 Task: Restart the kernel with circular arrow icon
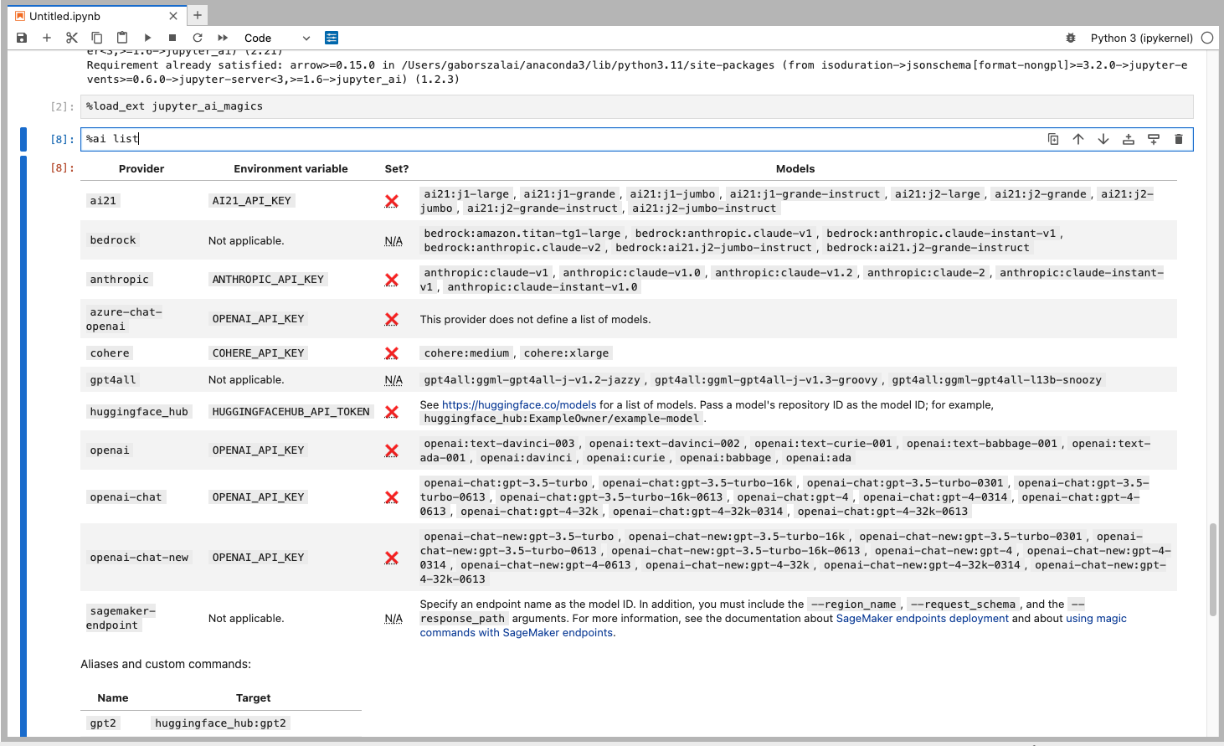click(198, 38)
